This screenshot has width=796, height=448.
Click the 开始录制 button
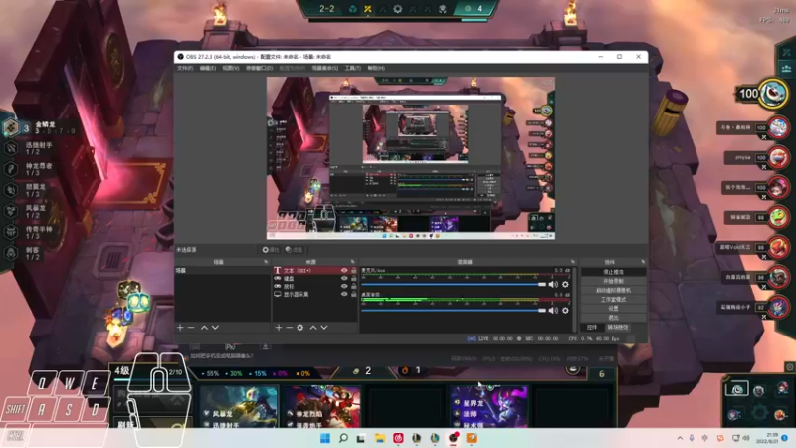tap(613, 281)
